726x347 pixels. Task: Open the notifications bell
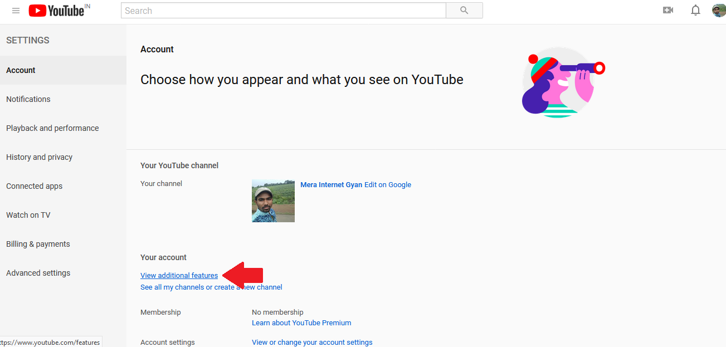pos(695,10)
